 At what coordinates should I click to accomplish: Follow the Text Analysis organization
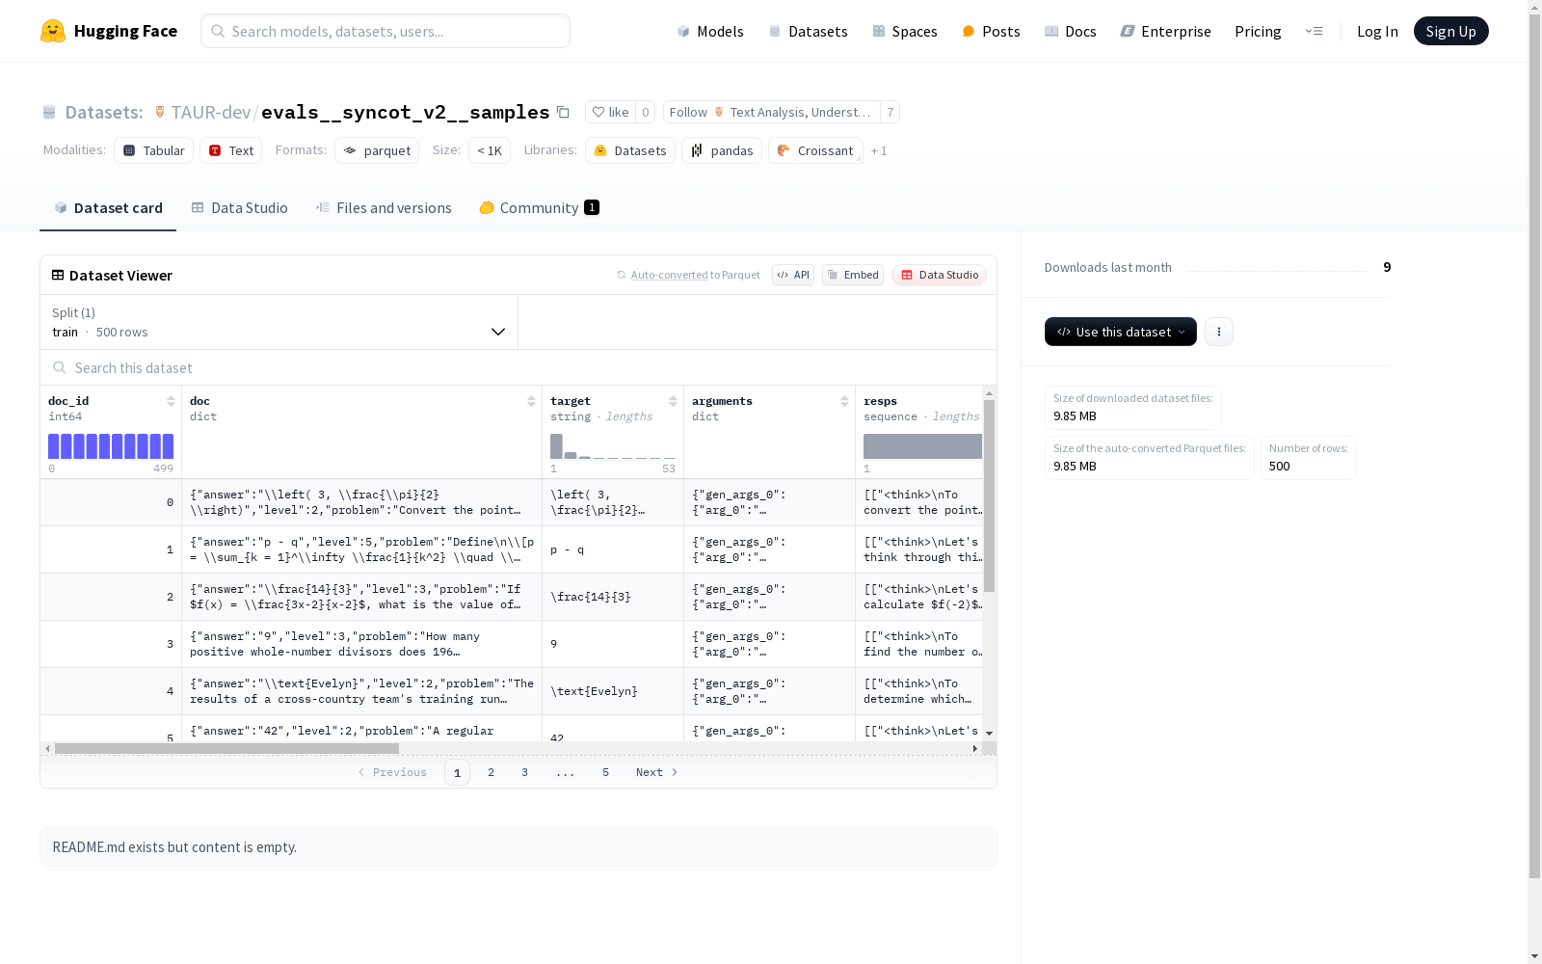point(771,112)
